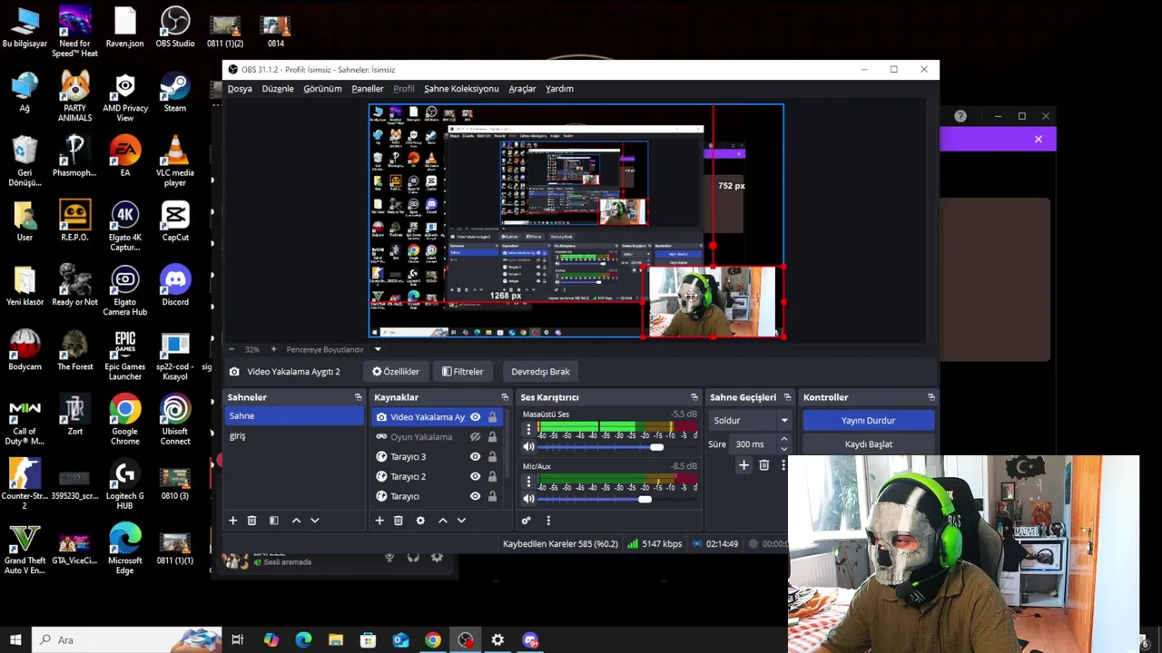The height and width of the screenshot is (653, 1162).
Task: Open source properties gear in Kaynaklar
Action: [x=420, y=521]
